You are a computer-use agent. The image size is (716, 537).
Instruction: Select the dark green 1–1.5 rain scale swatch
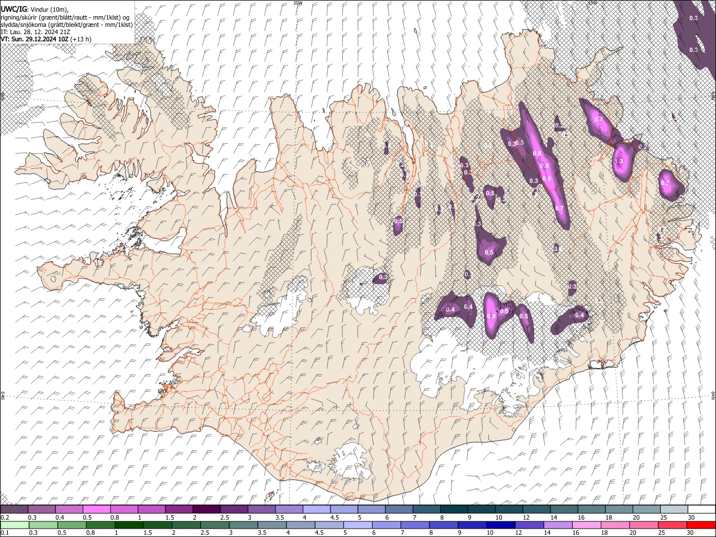pyautogui.click(x=129, y=525)
